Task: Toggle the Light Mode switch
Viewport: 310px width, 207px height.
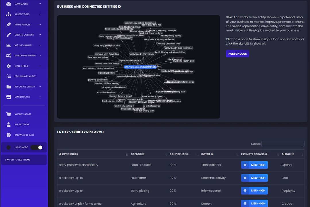Action: (x=37, y=147)
